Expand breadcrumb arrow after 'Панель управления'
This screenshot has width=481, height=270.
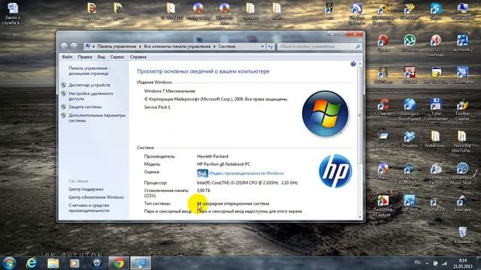click(140, 46)
